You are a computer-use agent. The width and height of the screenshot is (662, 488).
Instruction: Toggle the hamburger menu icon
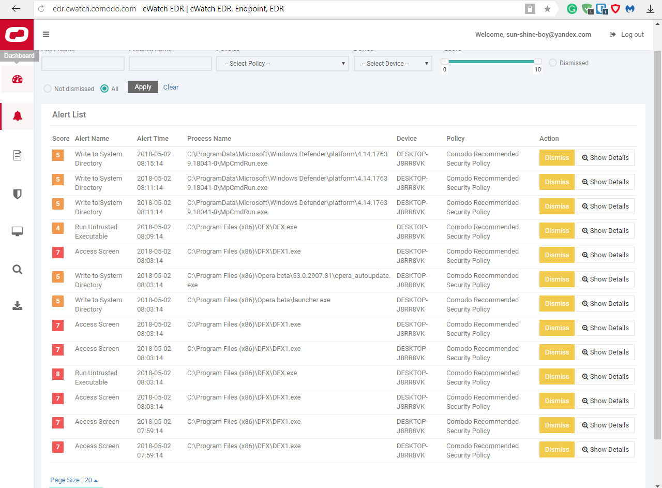tap(46, 35)
